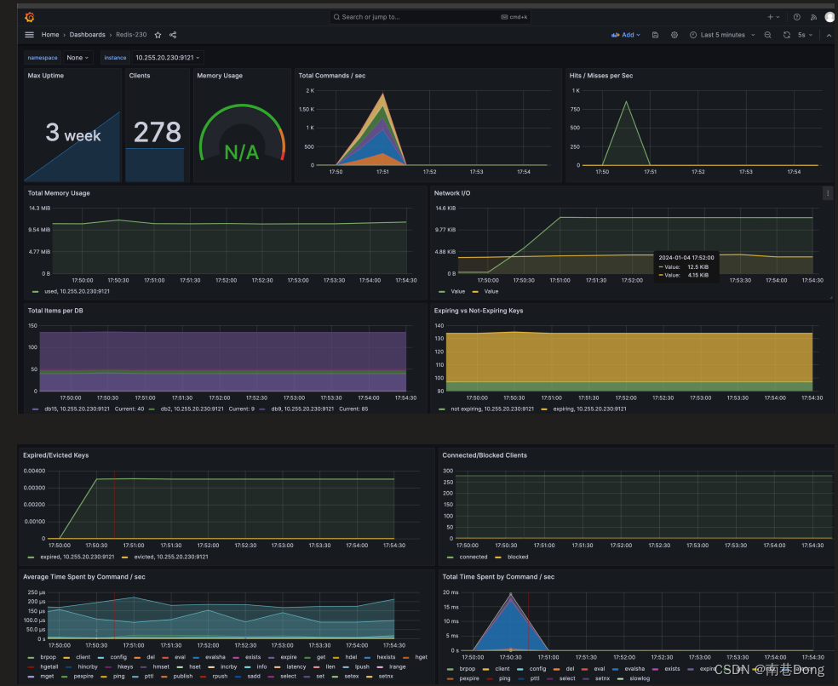
Task: Click the yellow evicted legend color swatch
Action: (x=124, y=557)
